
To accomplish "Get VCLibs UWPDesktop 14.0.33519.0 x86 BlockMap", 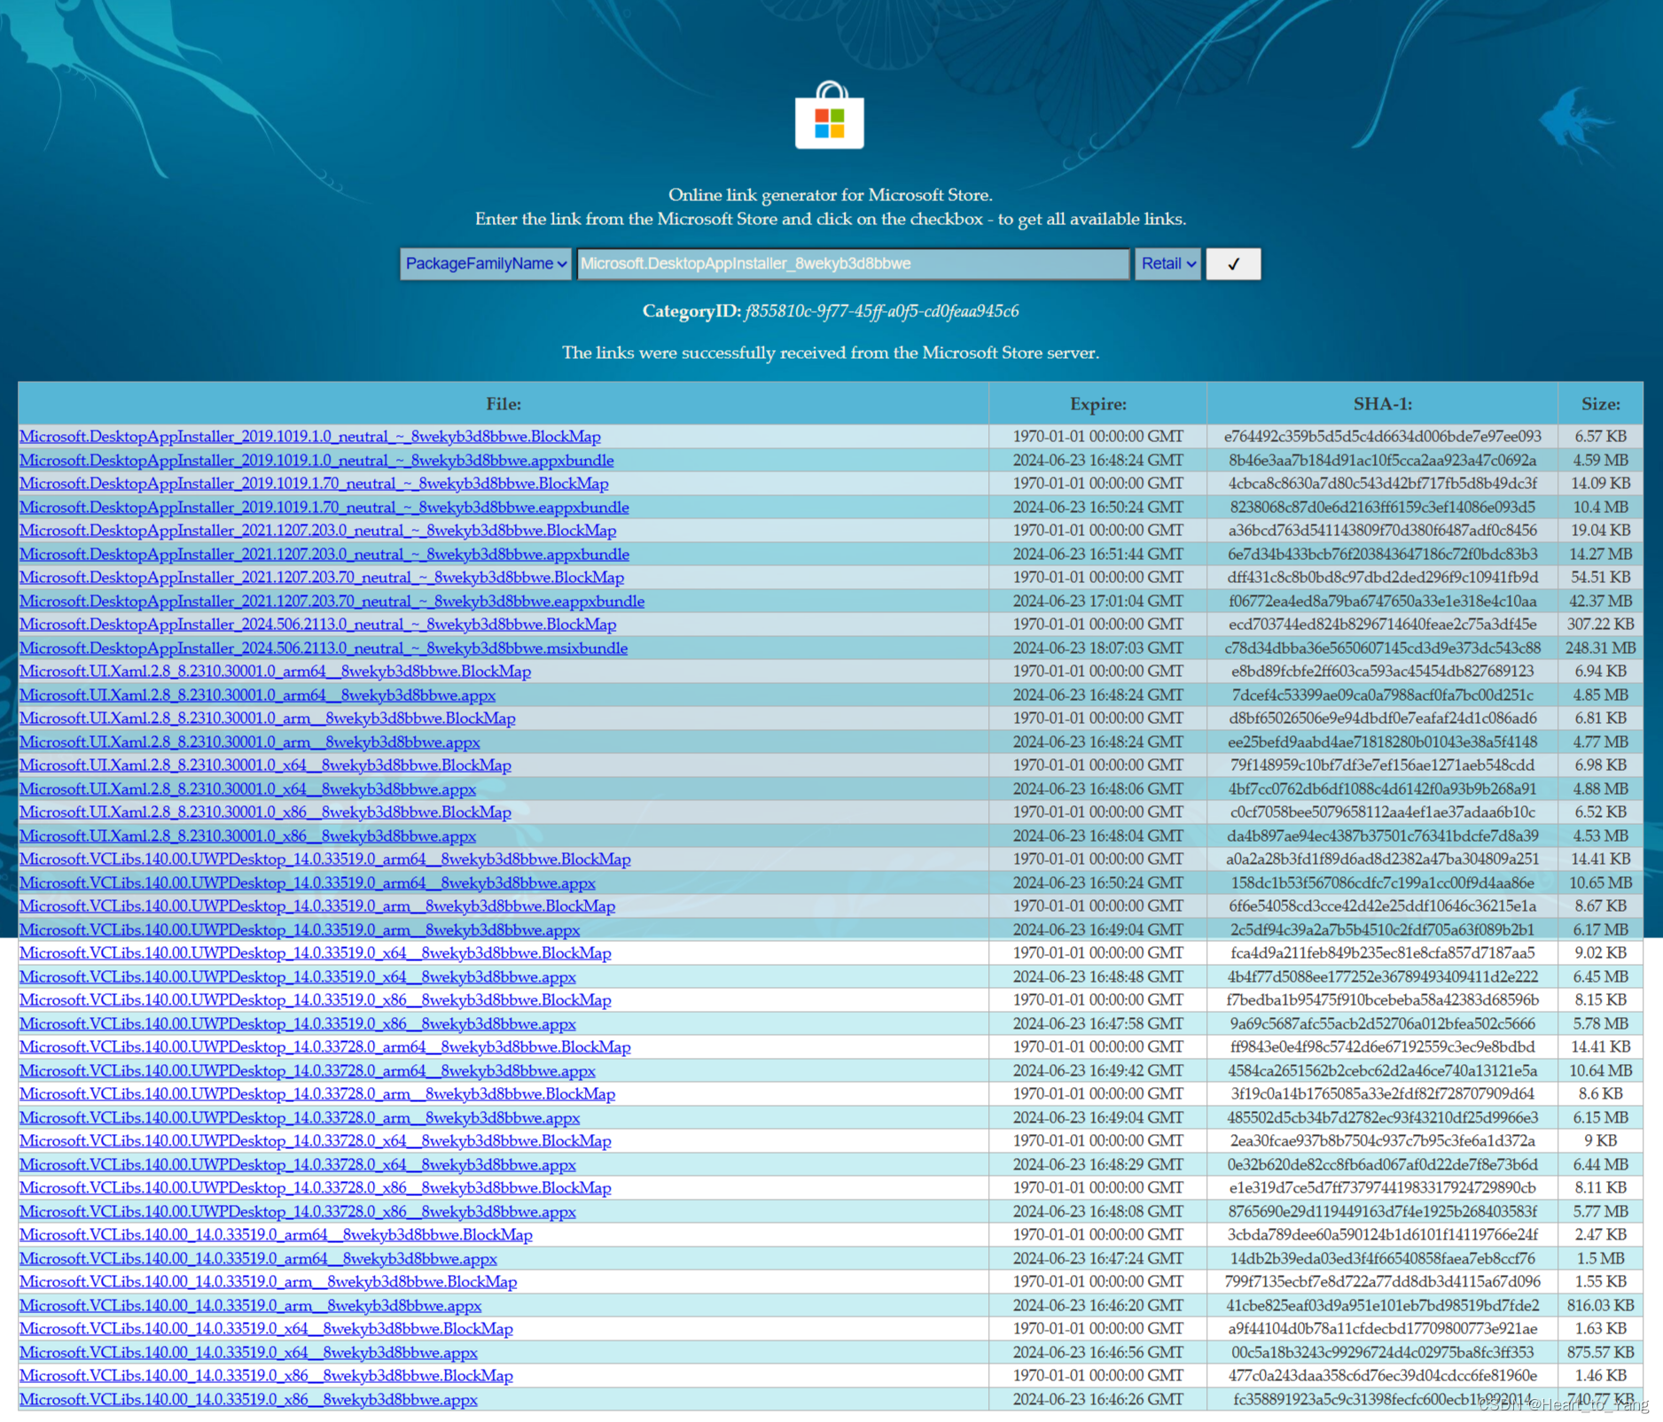I will (316, 1000).
